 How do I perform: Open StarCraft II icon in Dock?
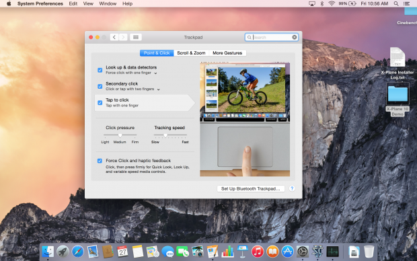click(317, 252)
